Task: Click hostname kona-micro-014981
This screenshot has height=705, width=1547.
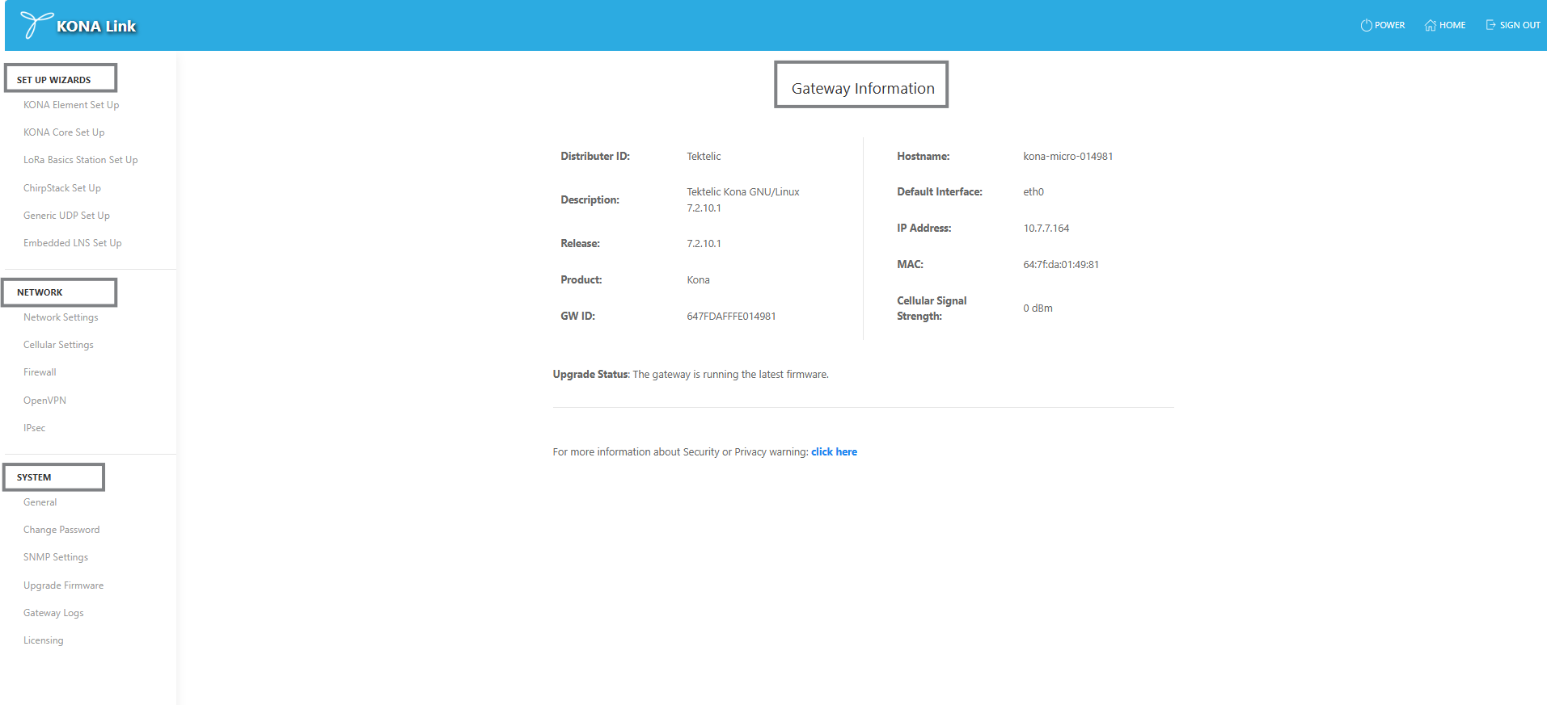Action: point(1067,157)
